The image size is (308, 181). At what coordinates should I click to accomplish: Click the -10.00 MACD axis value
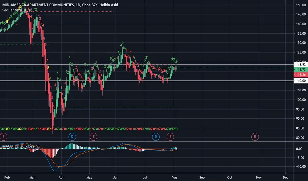[300, 166]
